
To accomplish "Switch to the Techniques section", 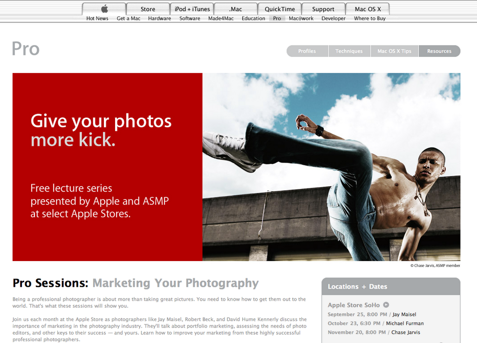I will (x=349, y=51).
